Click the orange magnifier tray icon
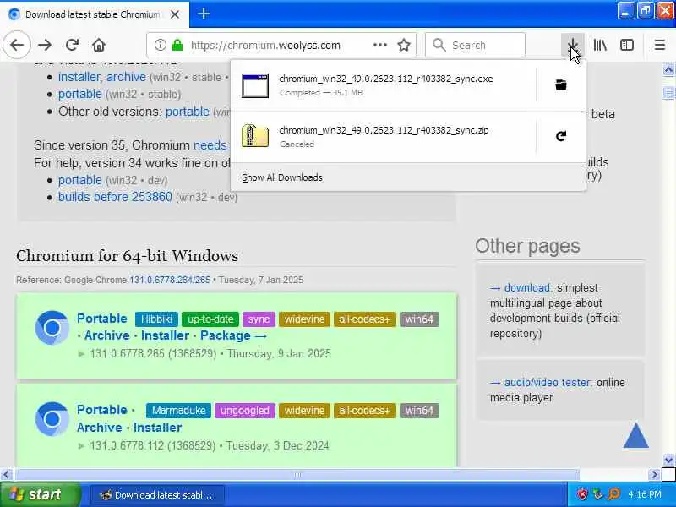The image size is (676, 507). [x=613, y=494]
